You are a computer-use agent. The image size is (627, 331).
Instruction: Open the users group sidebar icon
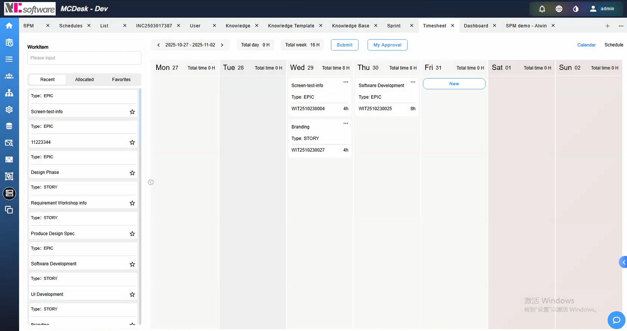click(x=9, y=76)
